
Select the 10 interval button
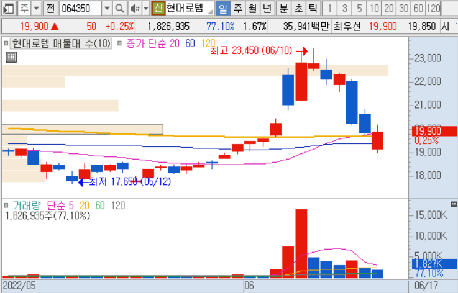coord(374,8)
